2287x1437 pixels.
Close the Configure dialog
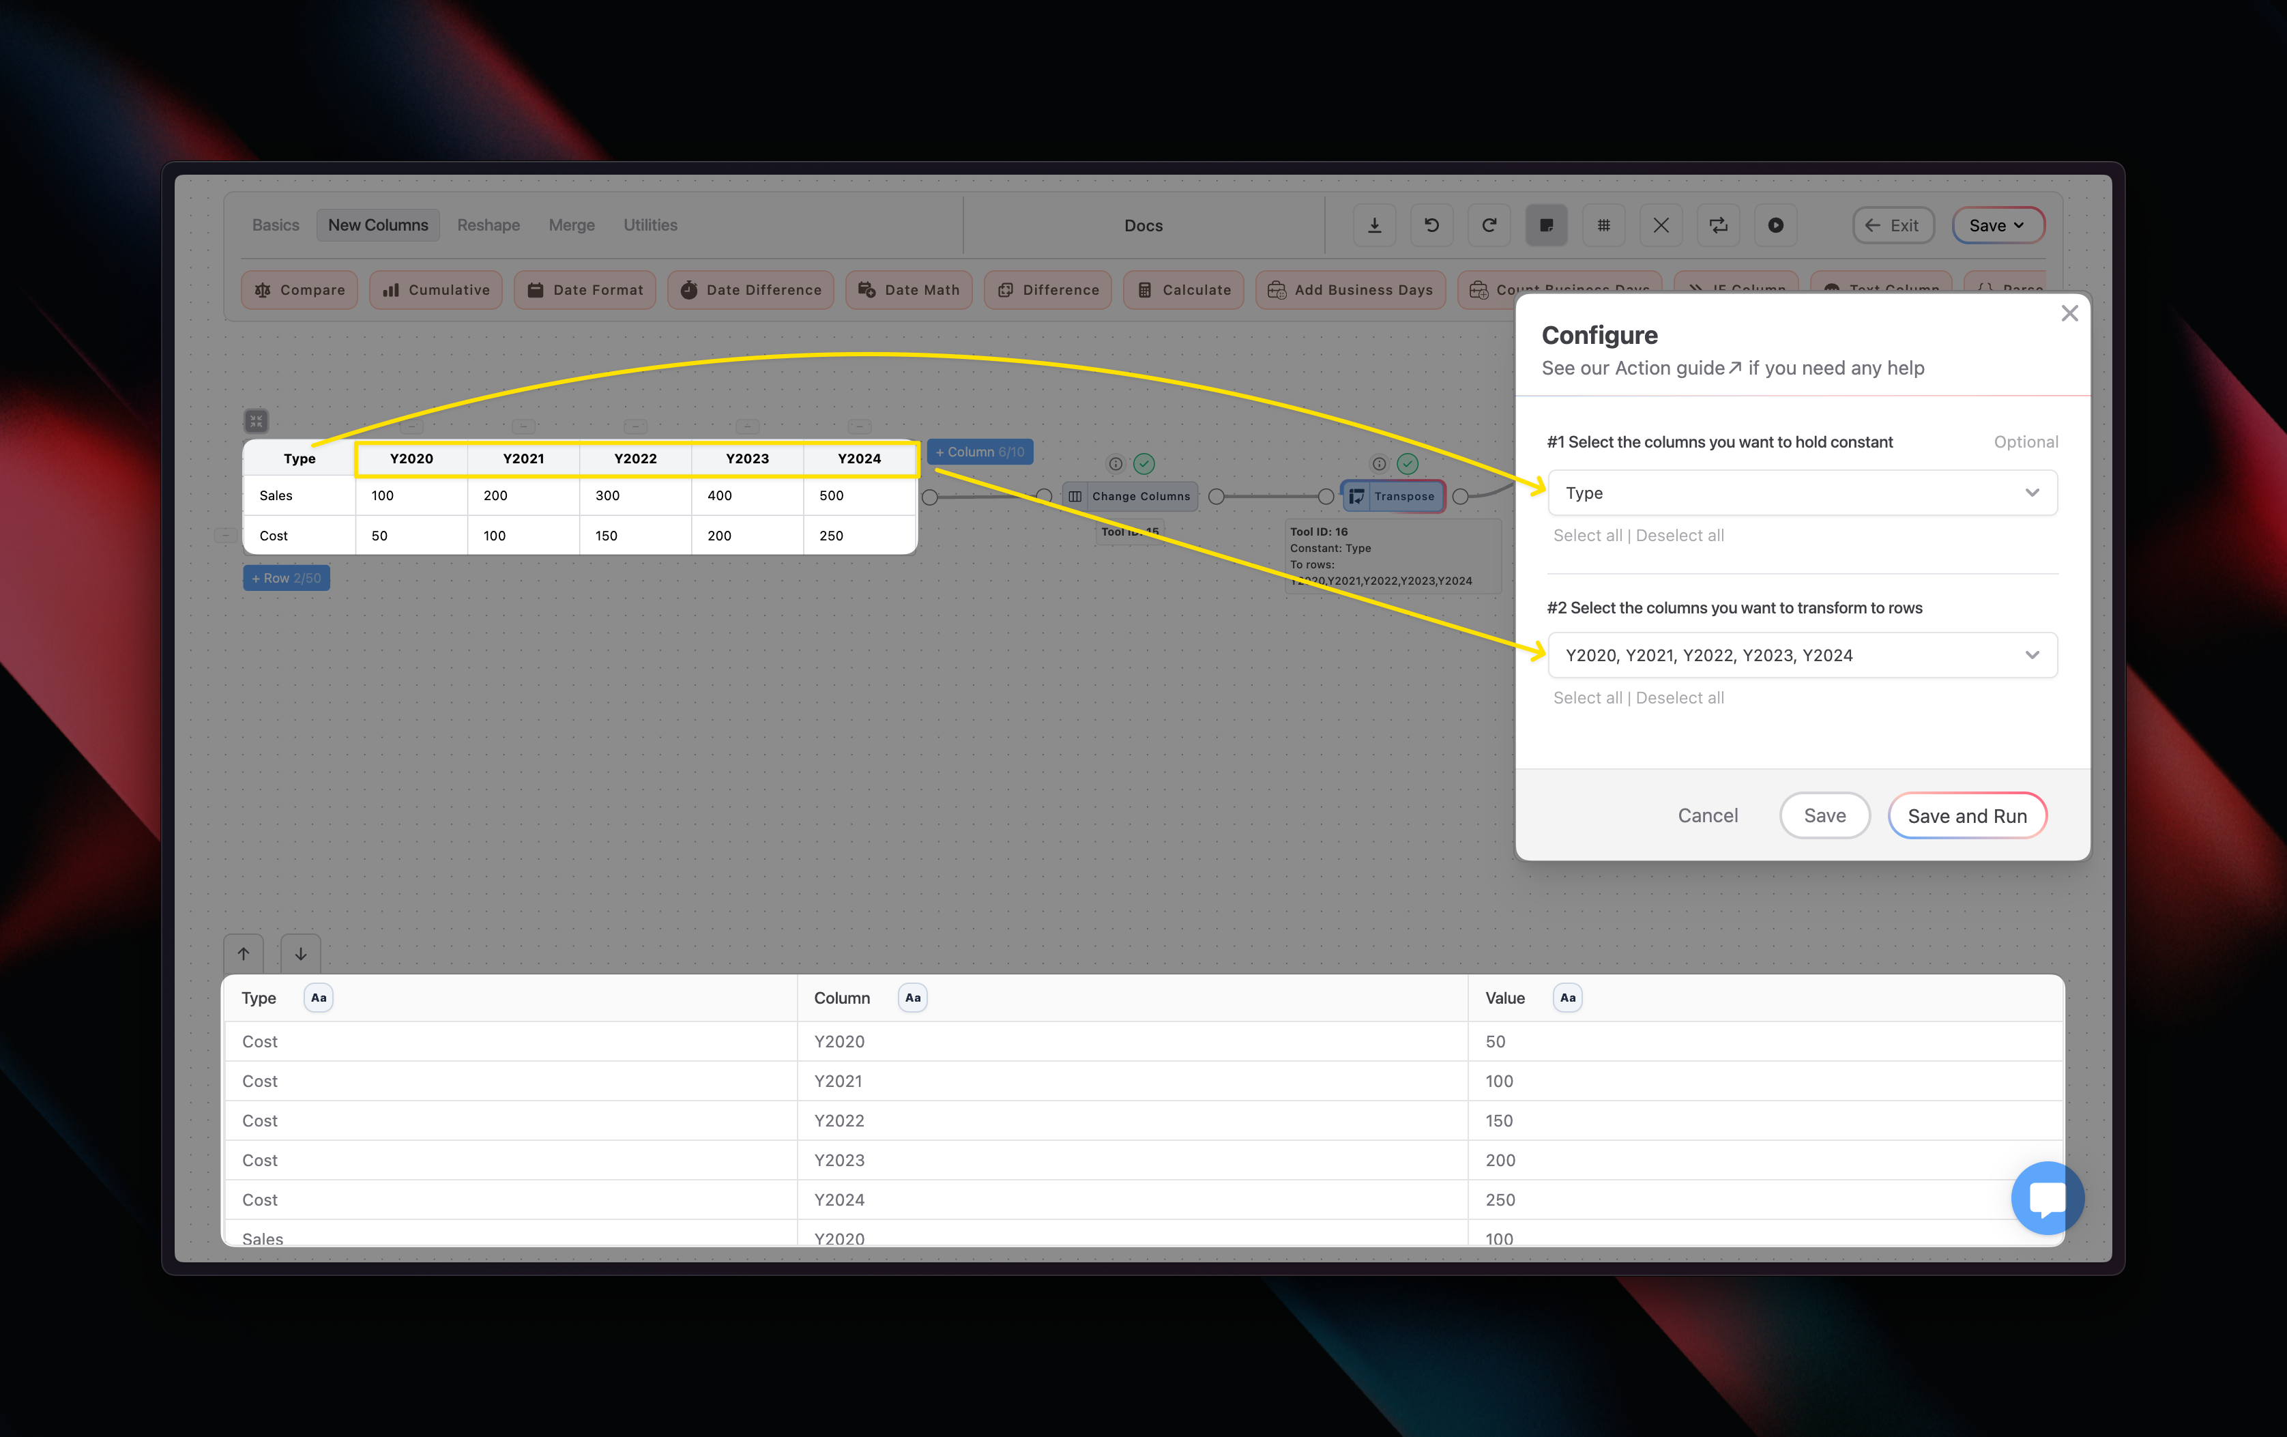pos(2069,313)
